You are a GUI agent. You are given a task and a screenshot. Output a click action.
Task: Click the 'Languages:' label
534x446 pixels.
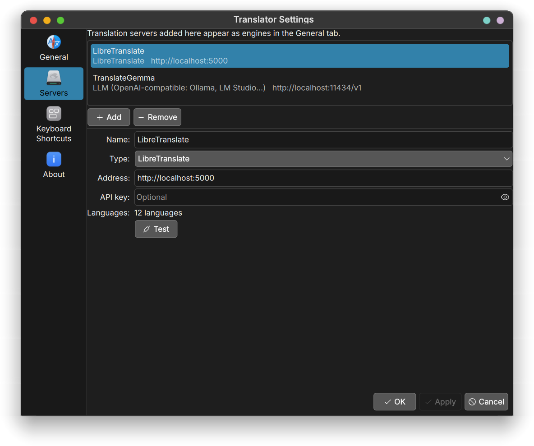click(108, 213)
